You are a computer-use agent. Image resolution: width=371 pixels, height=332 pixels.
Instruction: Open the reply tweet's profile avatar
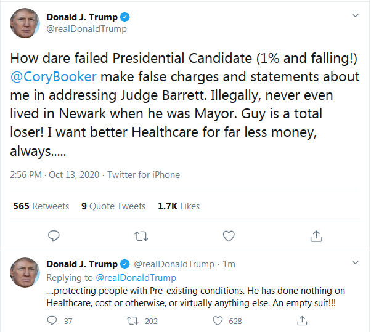click(25, 273)
